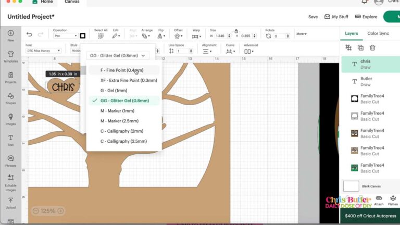Collapse the GG - Glitter Gel pen dropdown

point(119,55)
